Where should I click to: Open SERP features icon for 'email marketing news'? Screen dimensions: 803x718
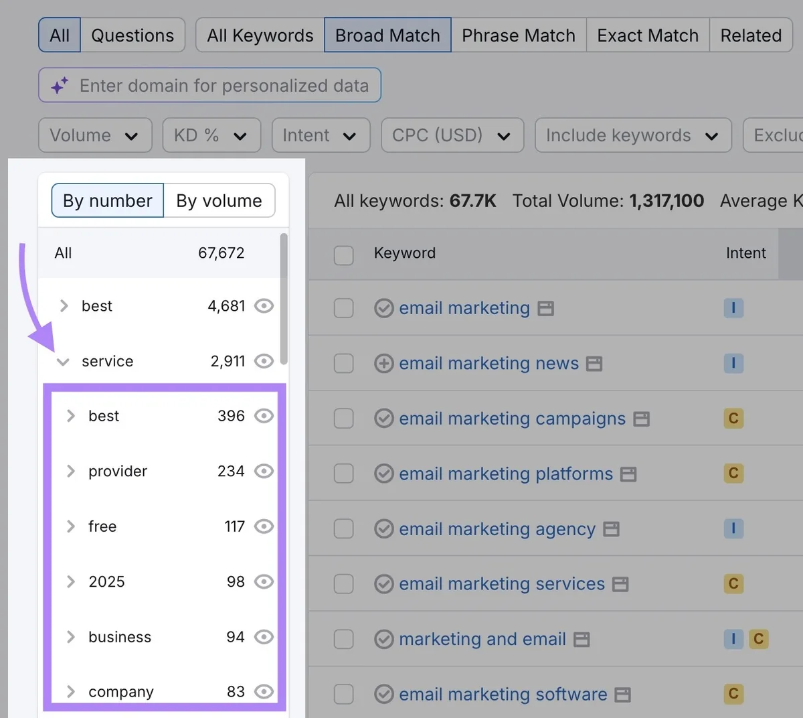(594, 364)
